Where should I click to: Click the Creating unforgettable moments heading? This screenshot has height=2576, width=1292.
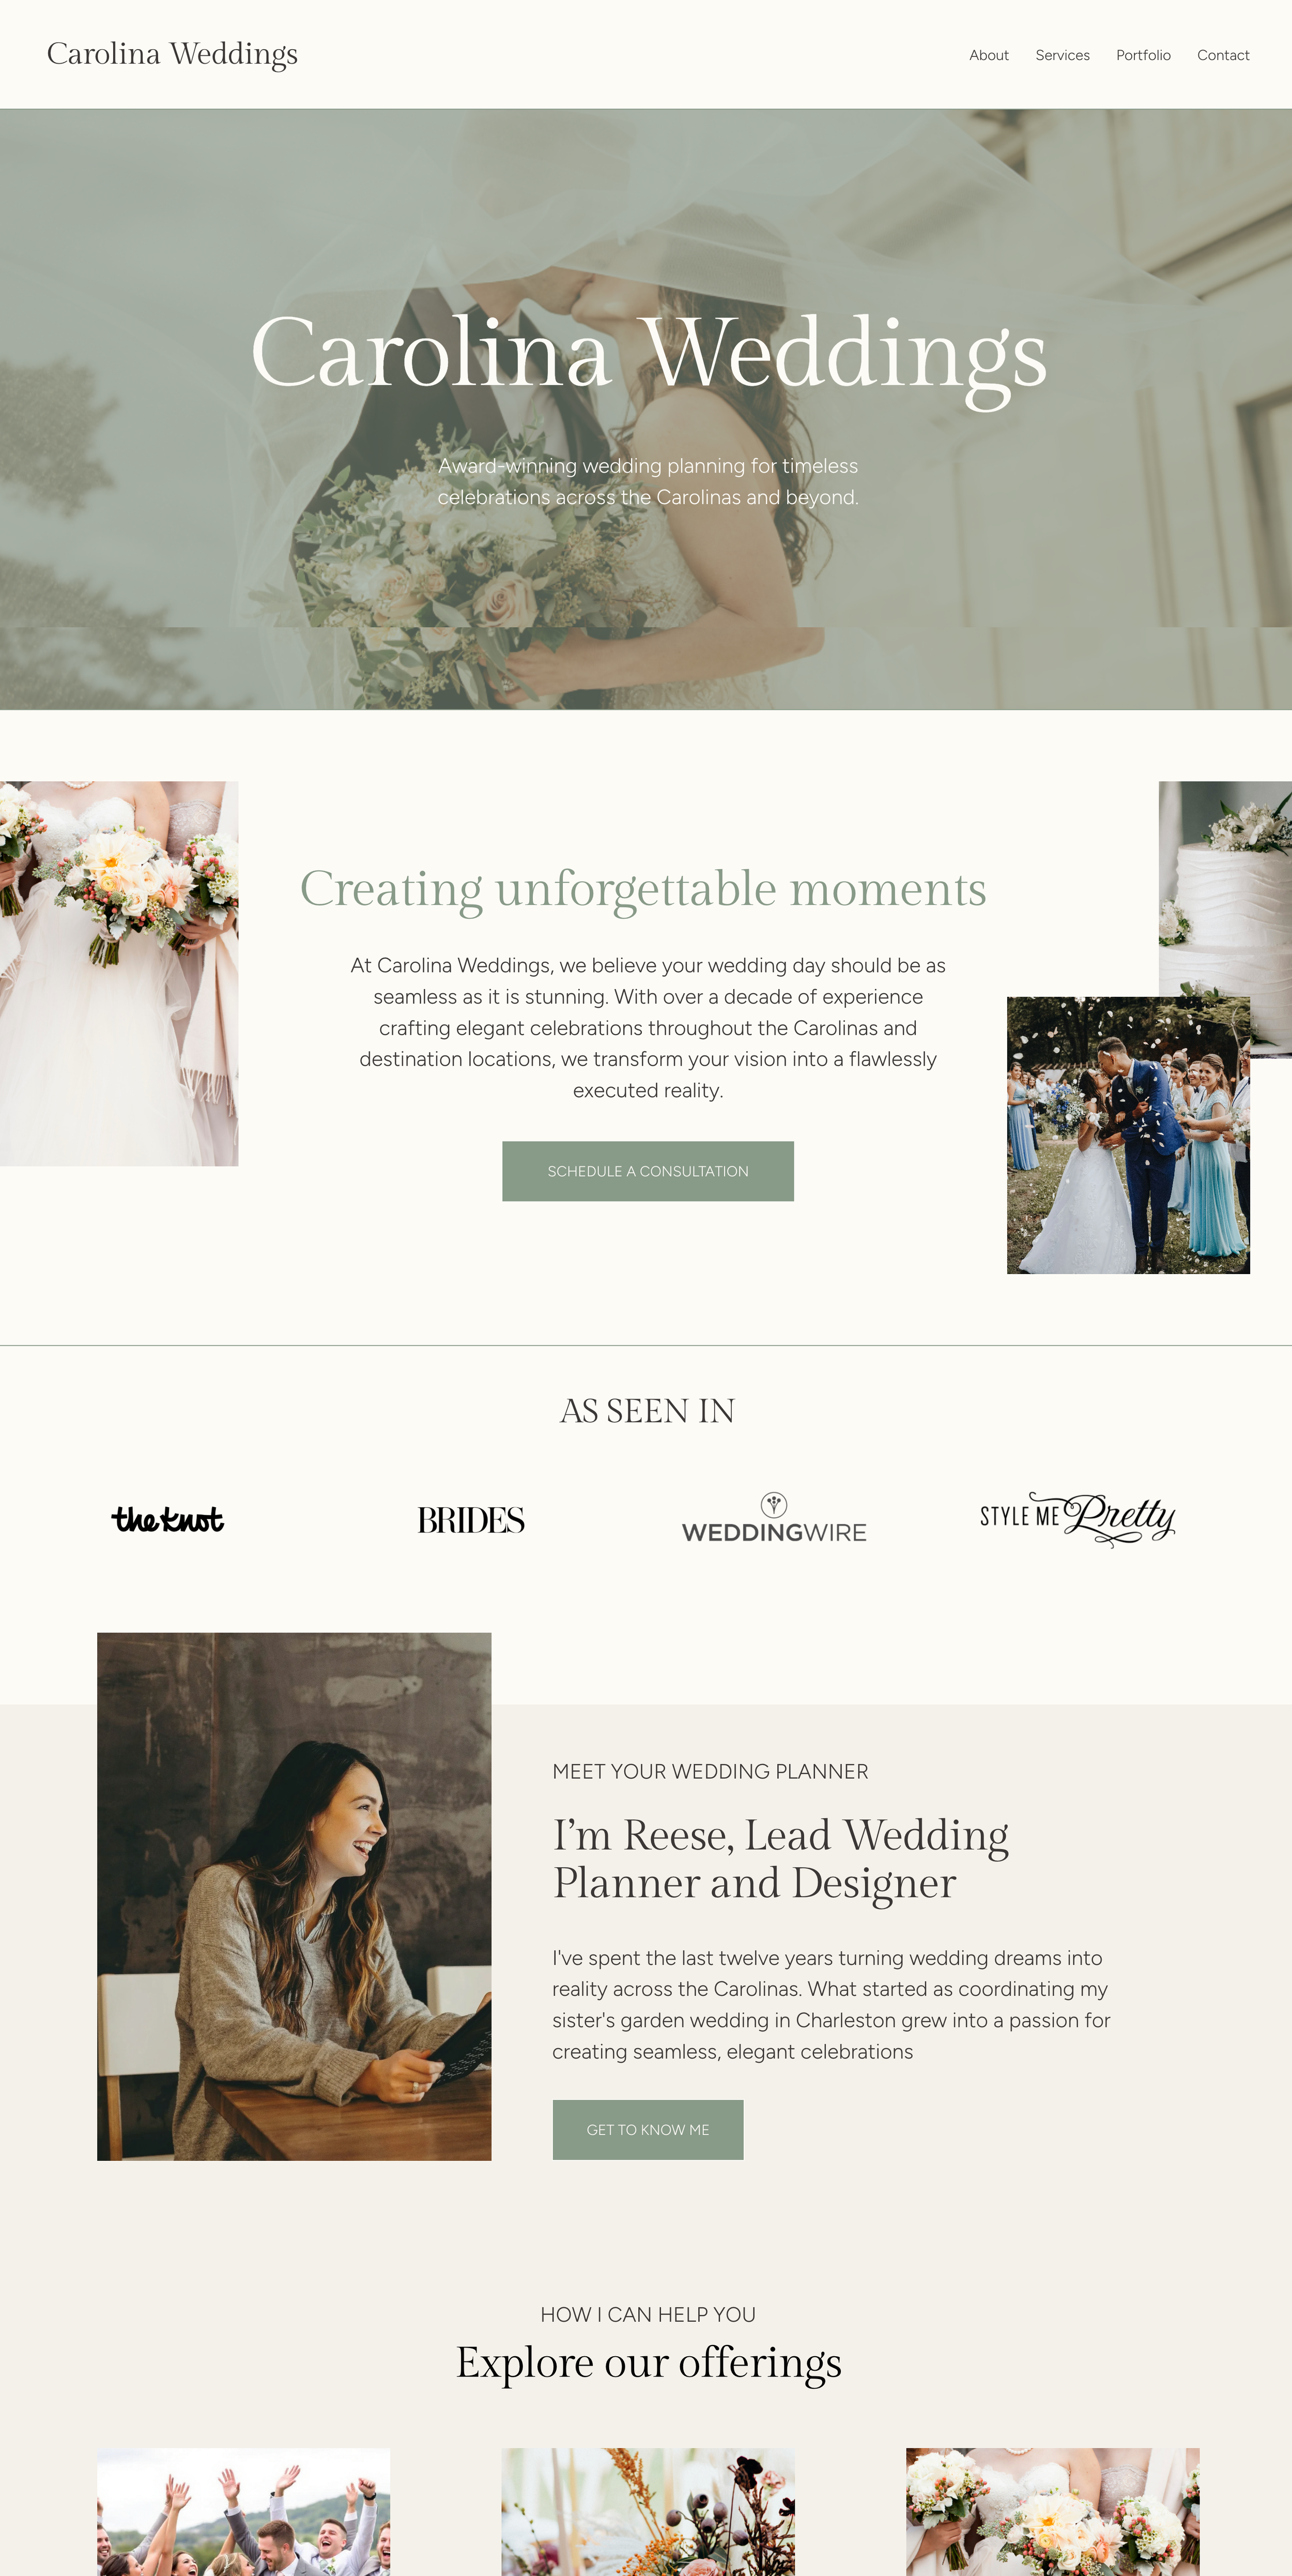643,889
